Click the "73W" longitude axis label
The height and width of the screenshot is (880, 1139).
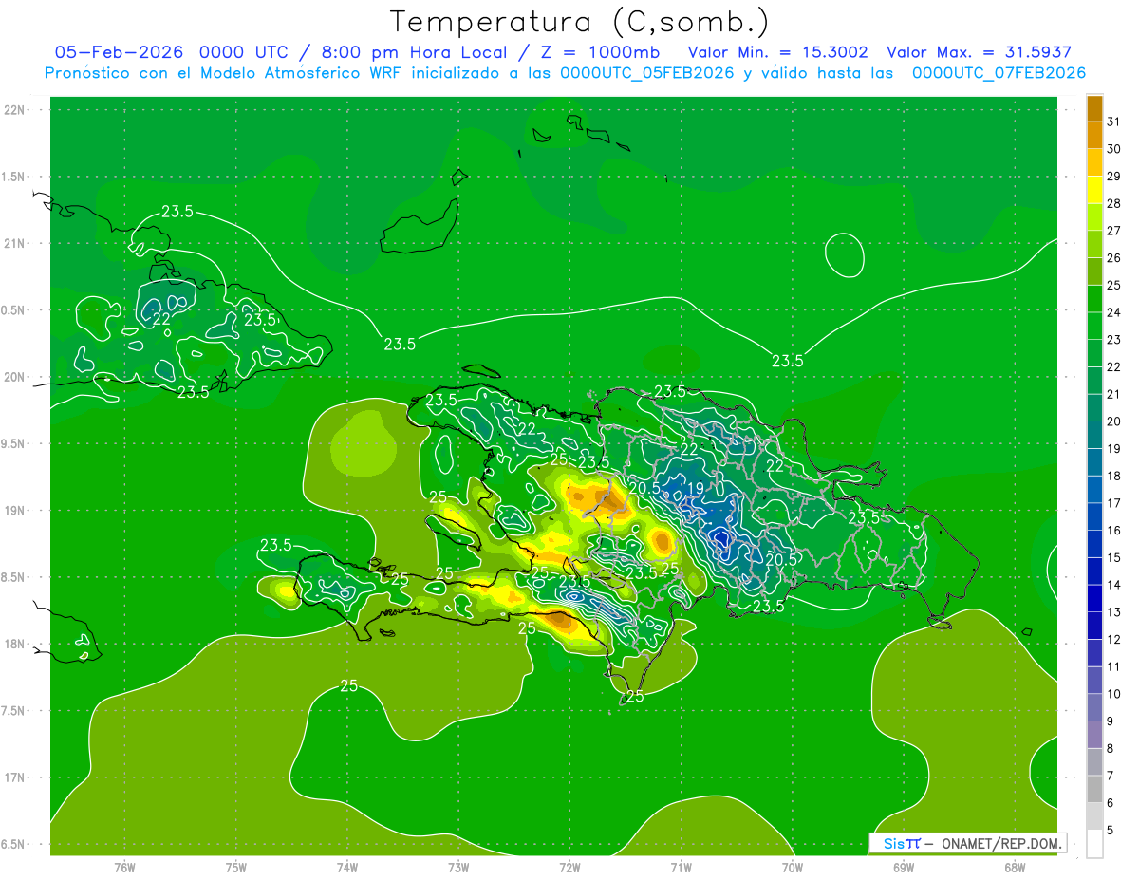(x=458, y=868)
